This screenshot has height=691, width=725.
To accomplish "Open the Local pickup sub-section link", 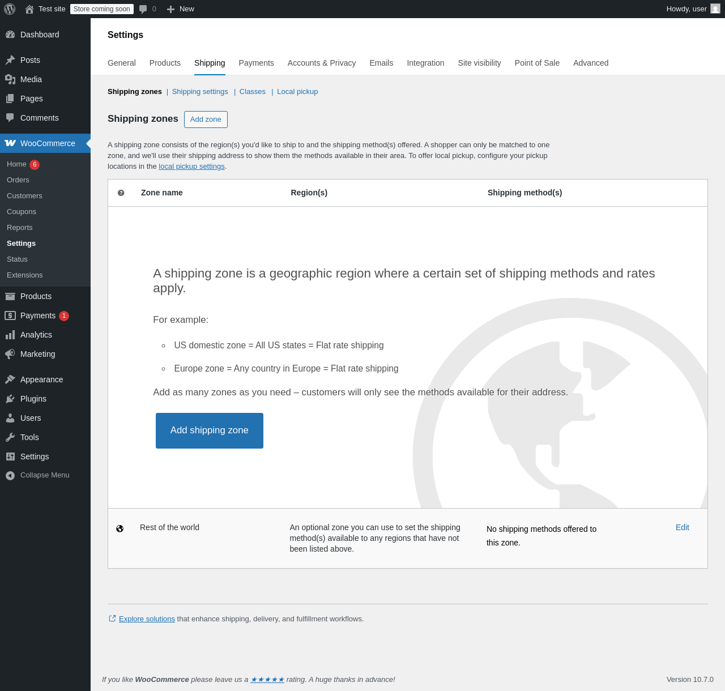I will pyautogui.click(x=297, y=92).
